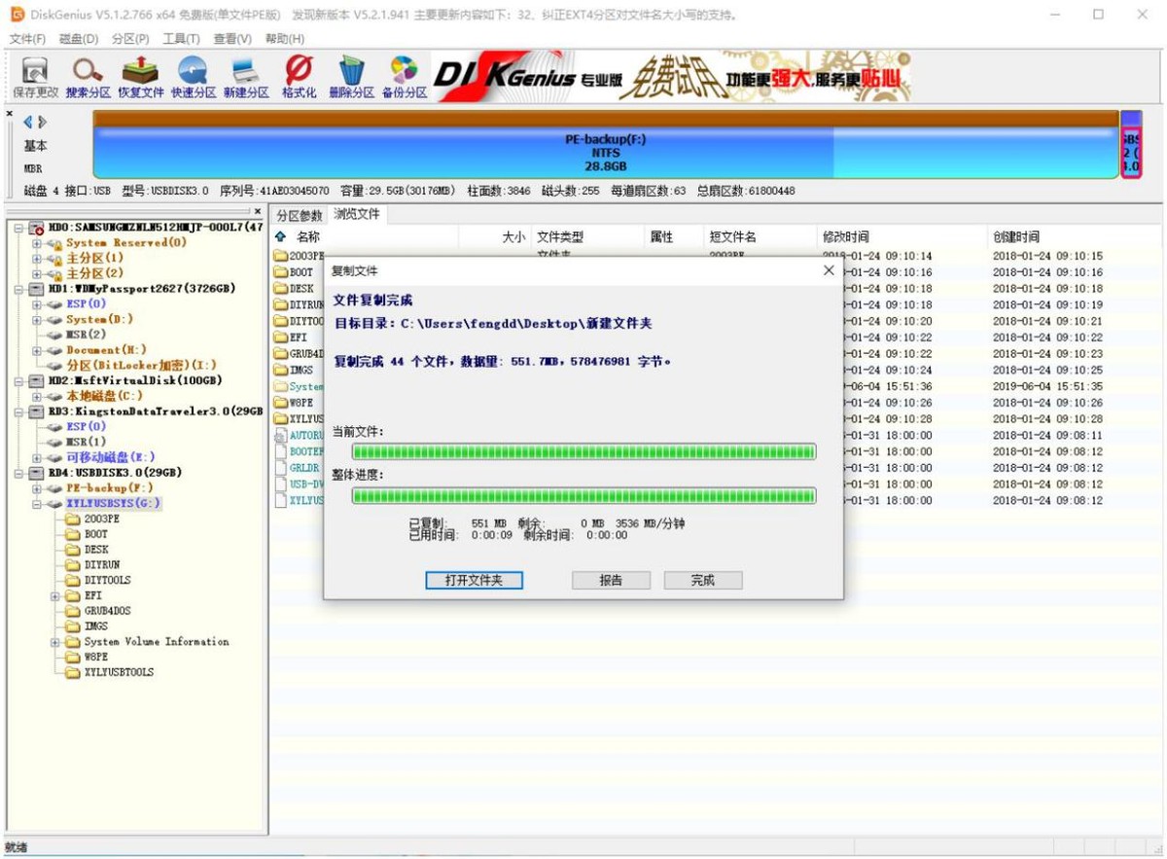Viewport: 1167px width, 859px height.
Task: Select the 快速分区 quick partition icon
Action: click(x=194, y=76)
